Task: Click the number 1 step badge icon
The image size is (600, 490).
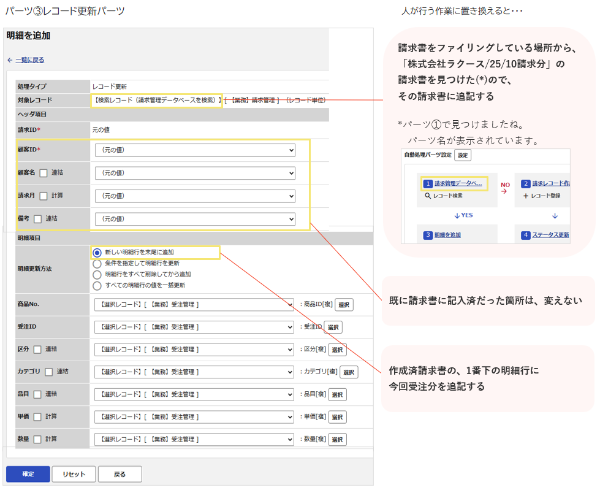Action: [x=428, y=184]
